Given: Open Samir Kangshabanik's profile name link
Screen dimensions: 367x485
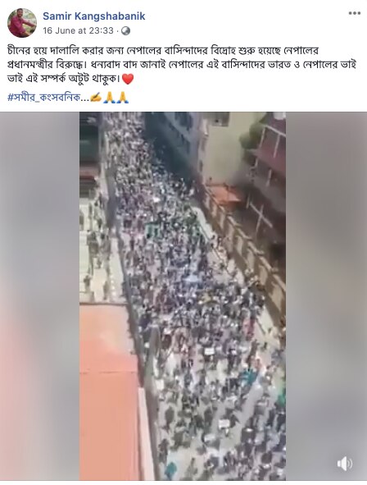Looking at the screenshot, I should coord(94,16).
